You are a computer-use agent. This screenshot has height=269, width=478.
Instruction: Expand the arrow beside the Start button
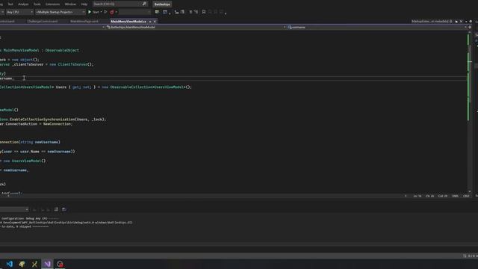point(102,12)
